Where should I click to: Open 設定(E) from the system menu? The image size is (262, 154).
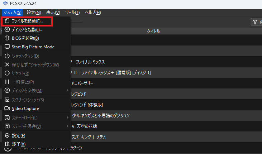click(x=36, y=135)
